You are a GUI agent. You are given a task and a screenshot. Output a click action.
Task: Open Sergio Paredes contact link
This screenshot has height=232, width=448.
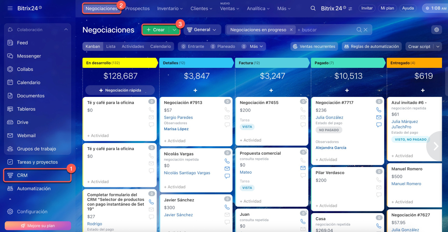178,118
